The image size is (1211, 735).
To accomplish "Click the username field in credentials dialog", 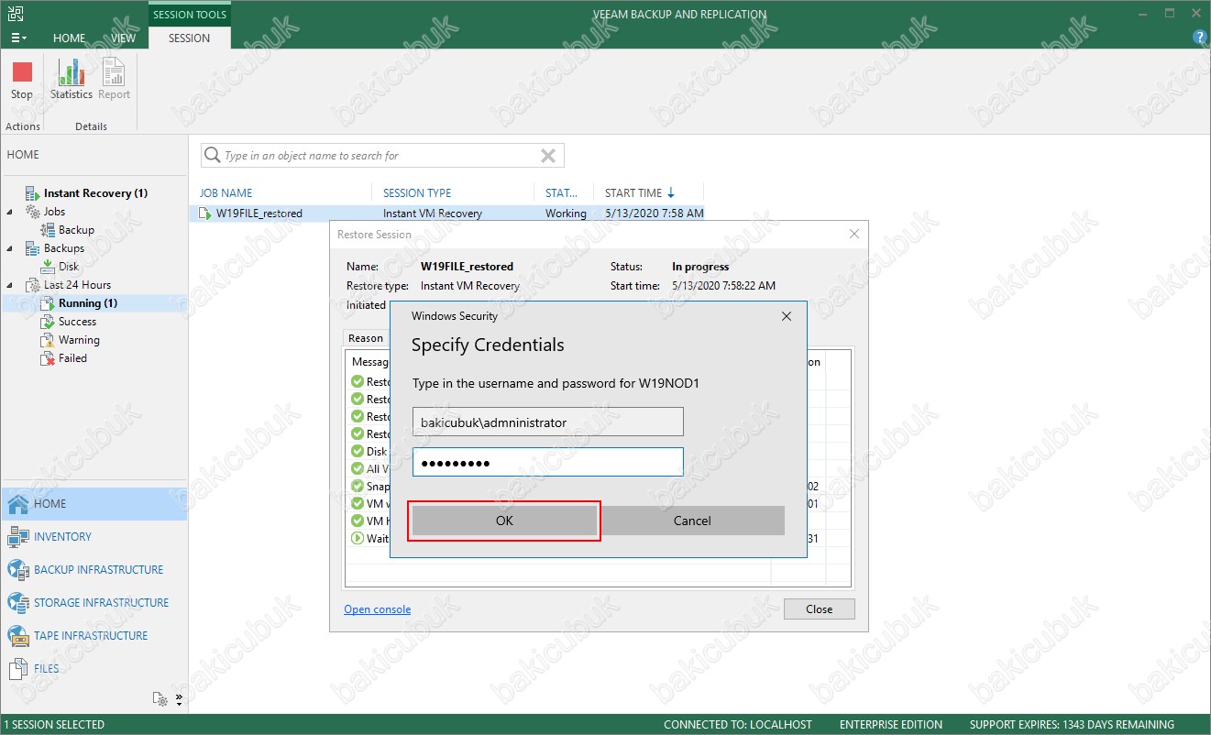I will coord(548,422).
